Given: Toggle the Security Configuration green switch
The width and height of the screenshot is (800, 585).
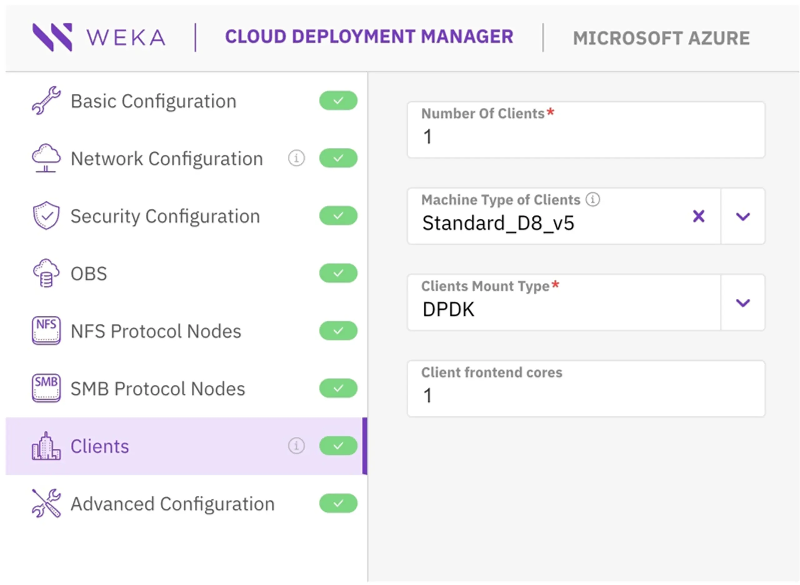Looking at the screenshot, I should 338,216.
